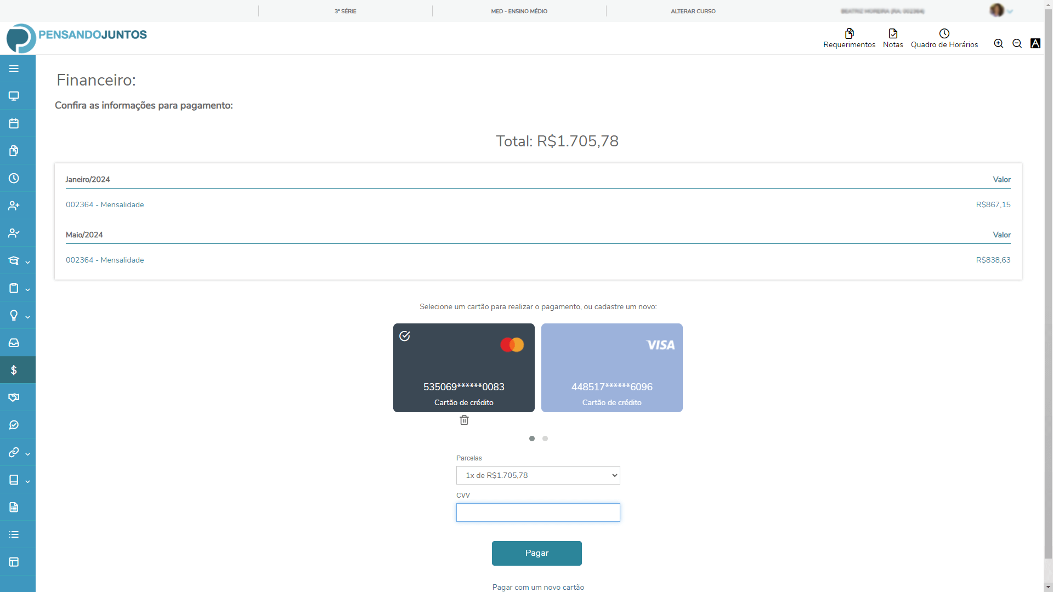Zoom out with magnifier minus icon
Viewport: 1053px width, 592px height.
click(1017, 44)
